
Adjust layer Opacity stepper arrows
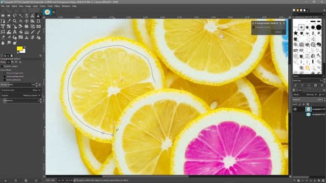click(324, 100)
